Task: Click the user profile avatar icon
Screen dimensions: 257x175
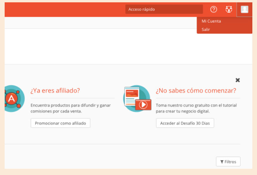Action: pos(244,9)
